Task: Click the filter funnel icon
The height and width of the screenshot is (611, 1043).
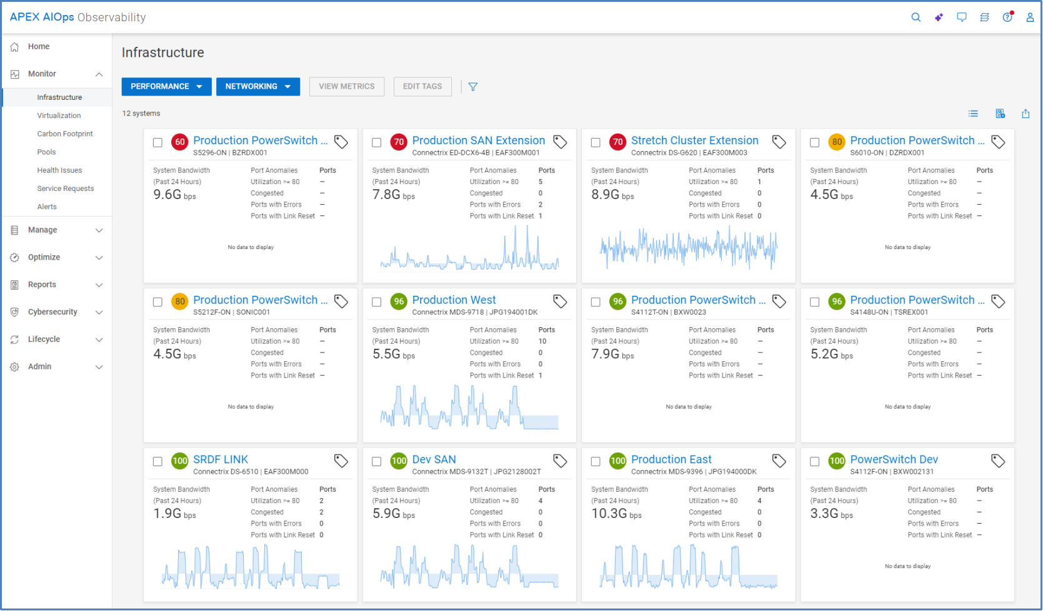Action: tap(473, 87)
